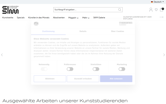
Task: Click the Diese Webseite verwendet Cookies heading
Action: click(x=51, y=39)
